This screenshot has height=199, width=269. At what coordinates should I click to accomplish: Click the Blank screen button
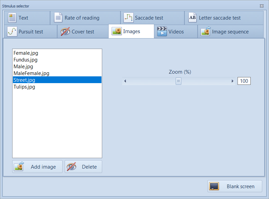click(x=235, y=186)
